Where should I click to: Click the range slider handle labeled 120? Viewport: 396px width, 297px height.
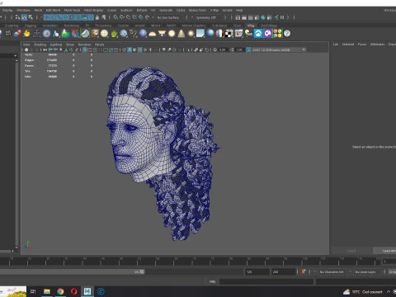(142, 271)
